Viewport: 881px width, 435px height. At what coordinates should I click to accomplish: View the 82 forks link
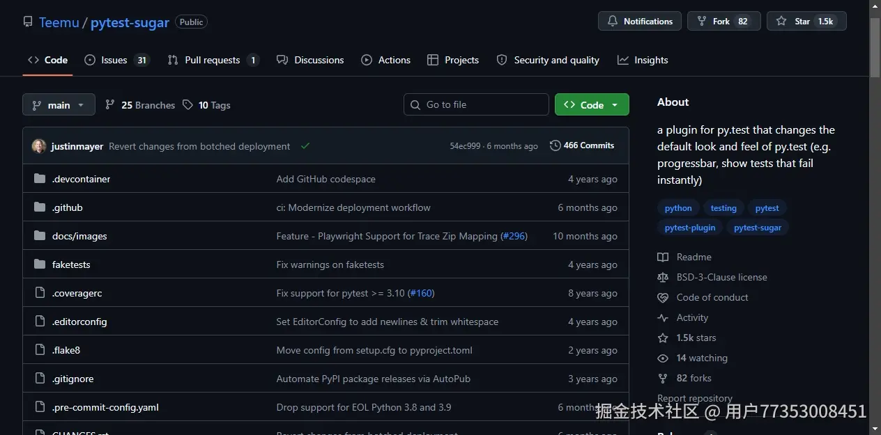point(684,378)
